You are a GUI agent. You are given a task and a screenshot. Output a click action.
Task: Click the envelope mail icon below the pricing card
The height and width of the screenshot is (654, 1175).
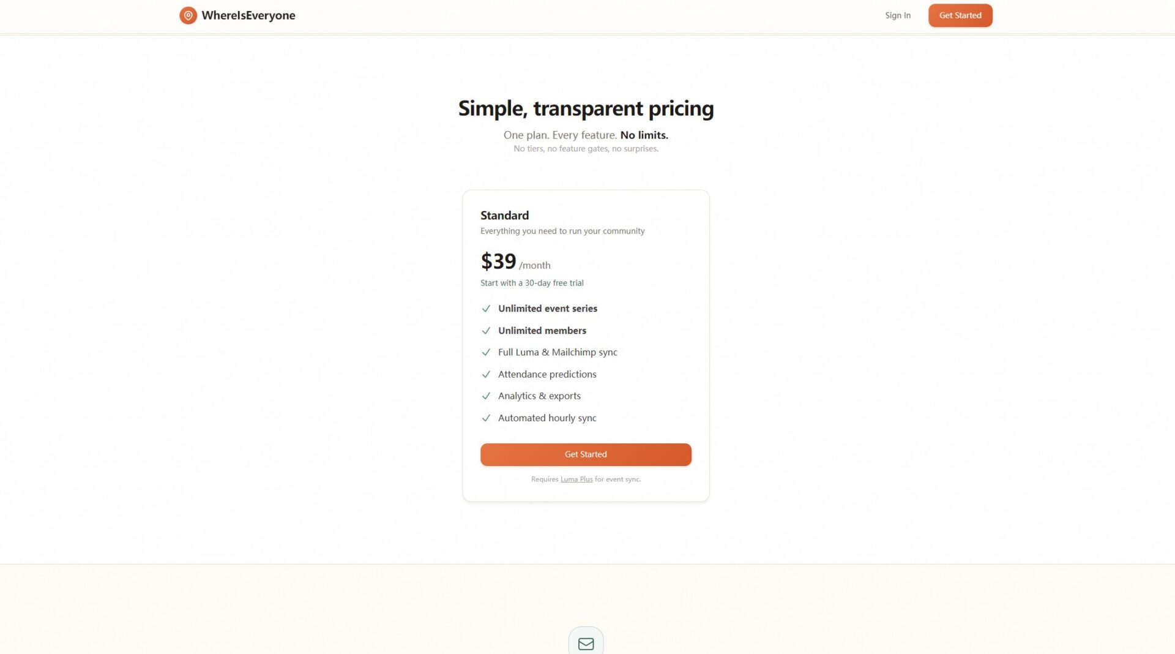586,644
